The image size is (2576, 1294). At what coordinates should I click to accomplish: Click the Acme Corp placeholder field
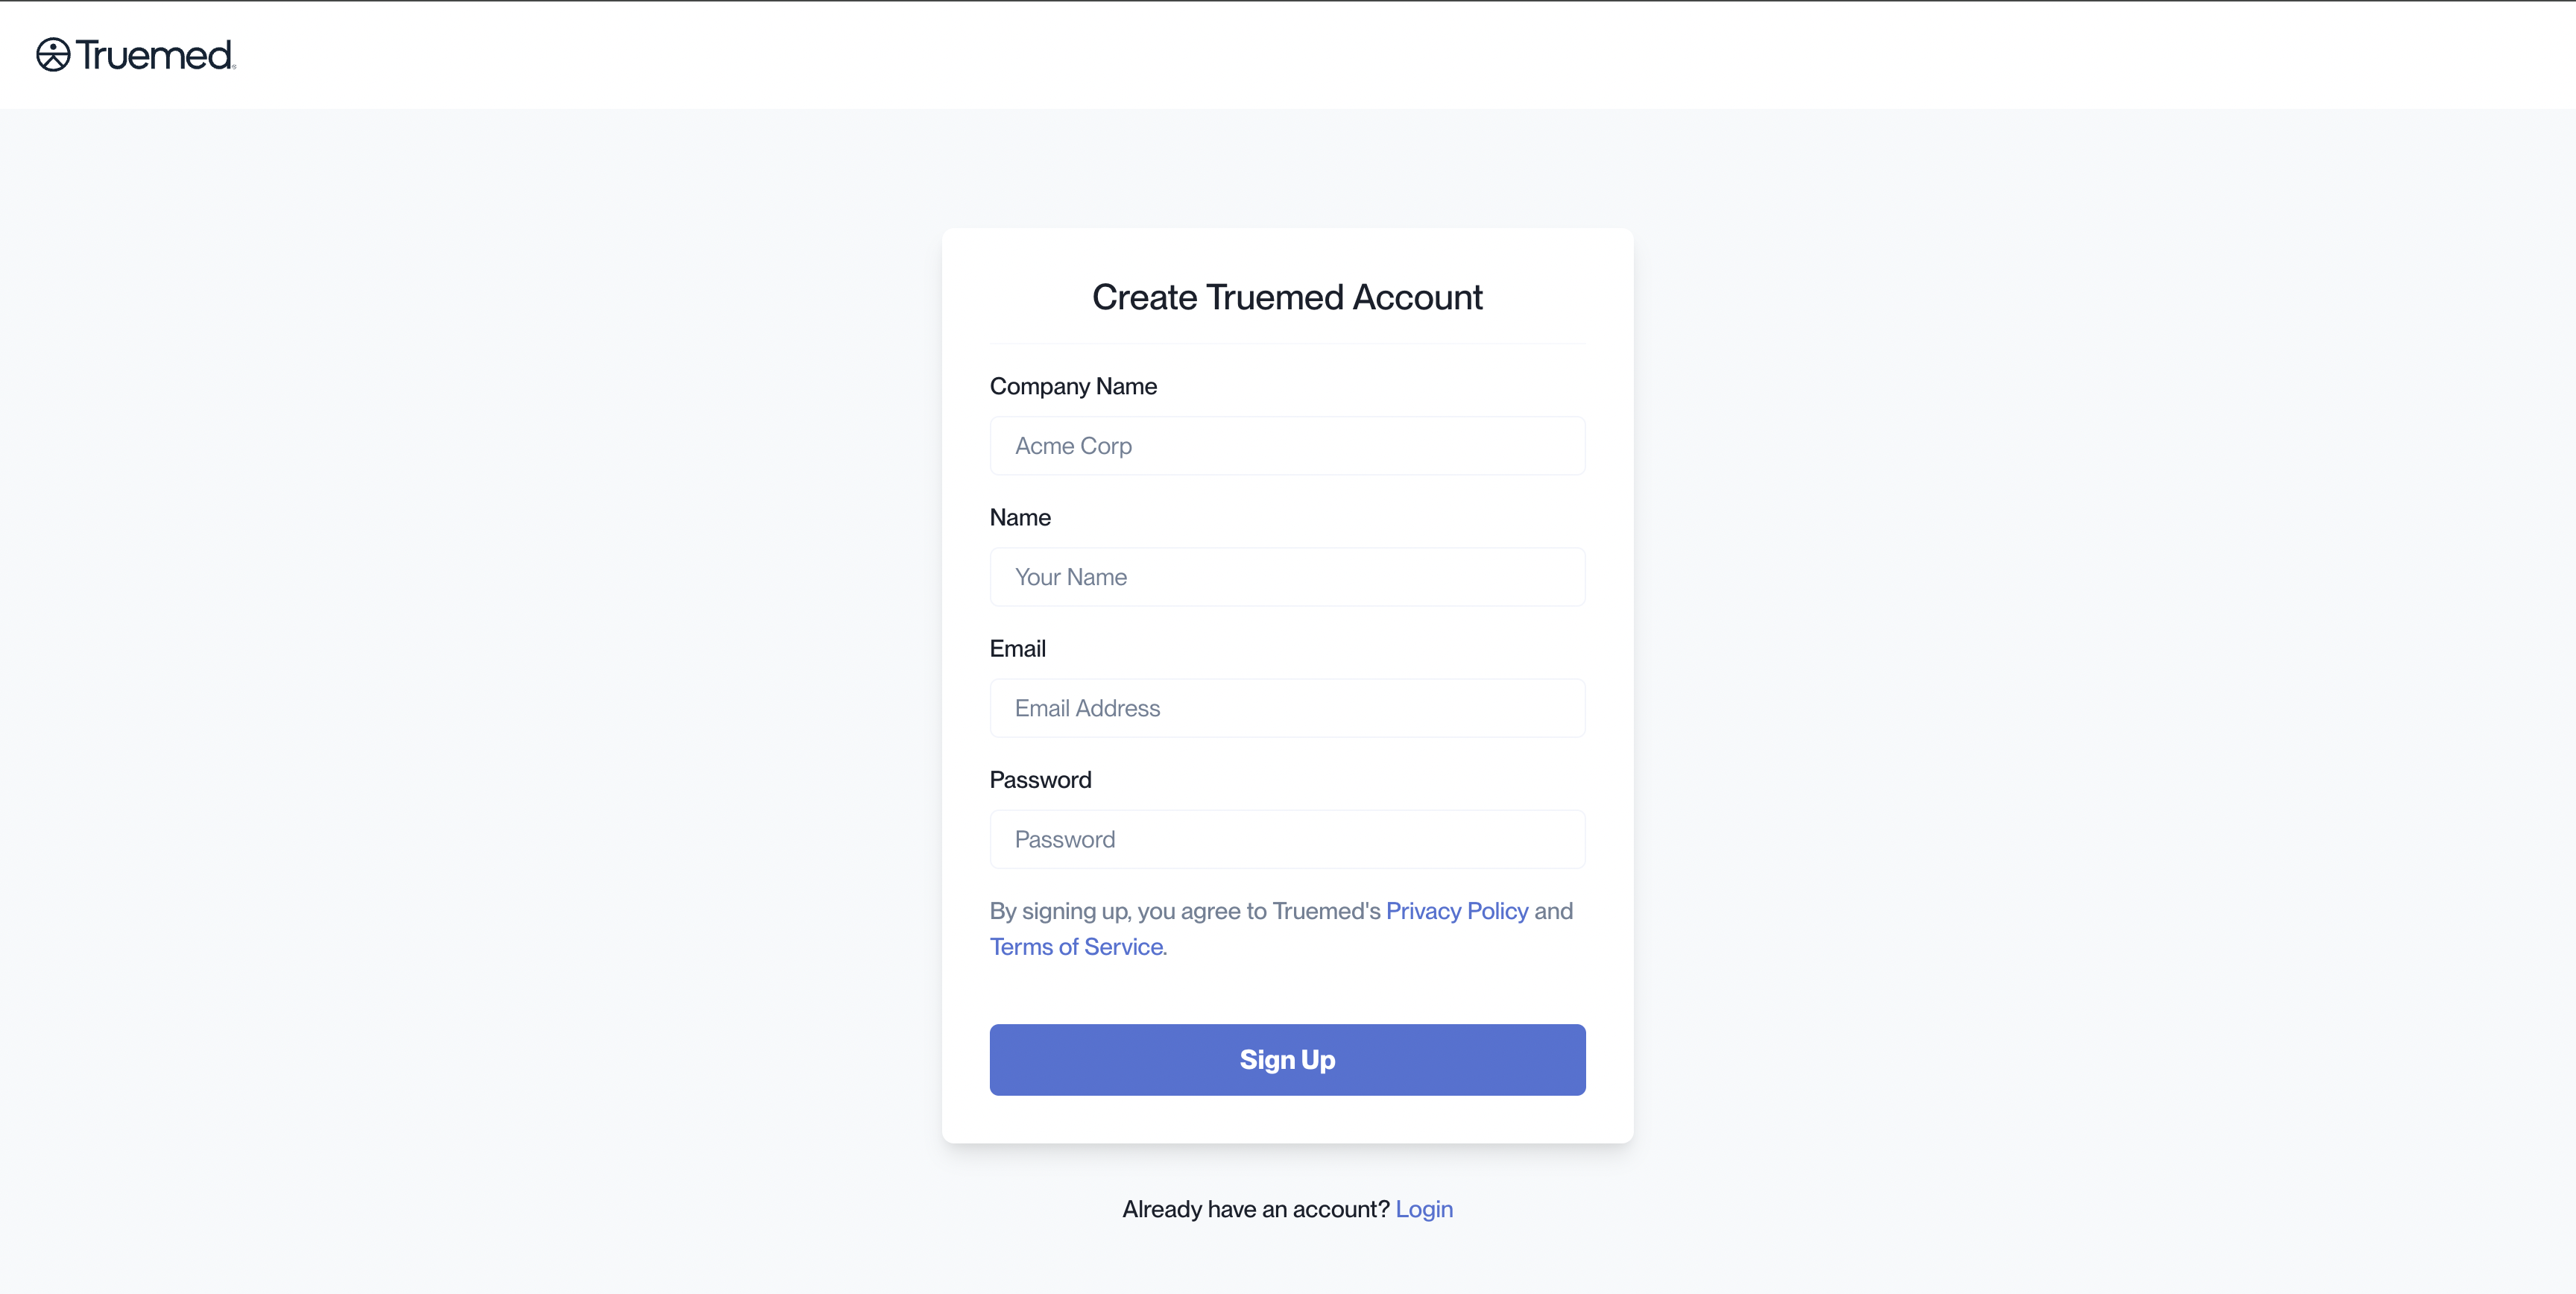(1287, 446)
